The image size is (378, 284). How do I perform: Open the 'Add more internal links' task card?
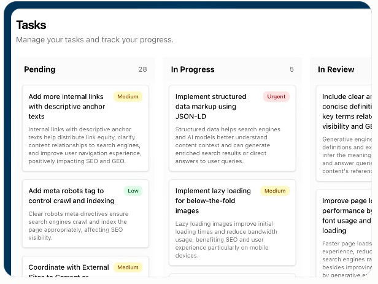click(x=66, y=106)
